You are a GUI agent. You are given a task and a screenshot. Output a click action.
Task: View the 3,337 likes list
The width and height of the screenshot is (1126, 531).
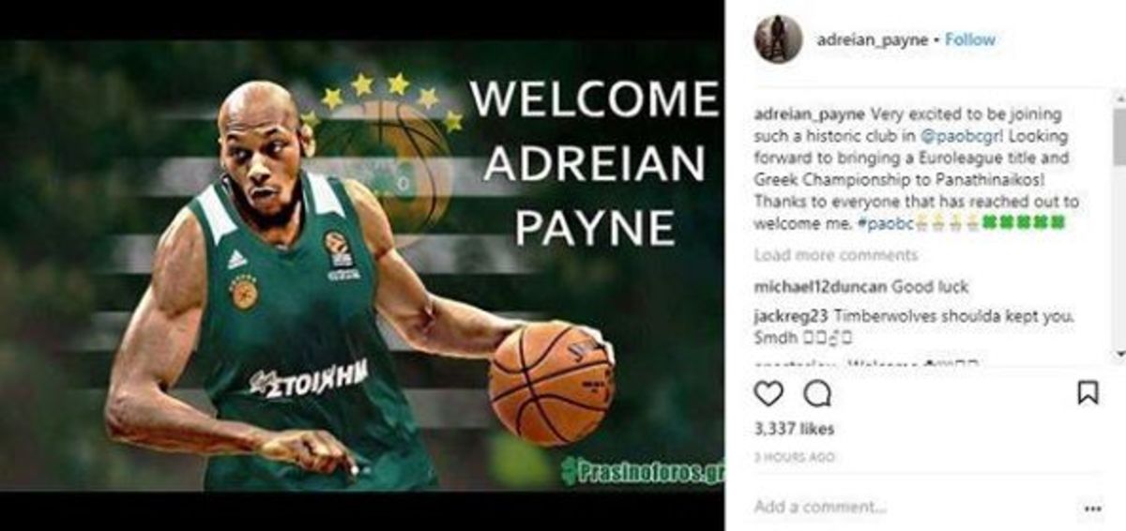tap(794, 429)
